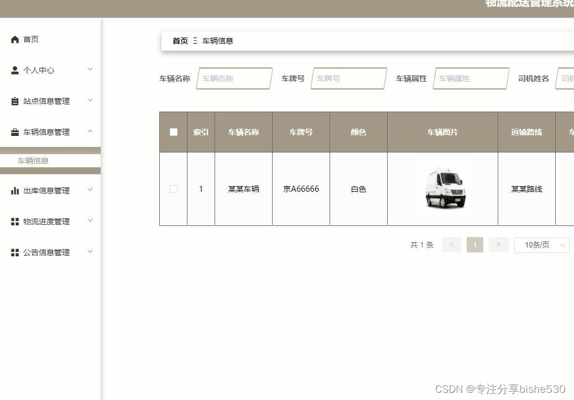Click the grid icon beside 物流进度管理
The height and width of the screenshot is (400, 574).
click(14, 222)
